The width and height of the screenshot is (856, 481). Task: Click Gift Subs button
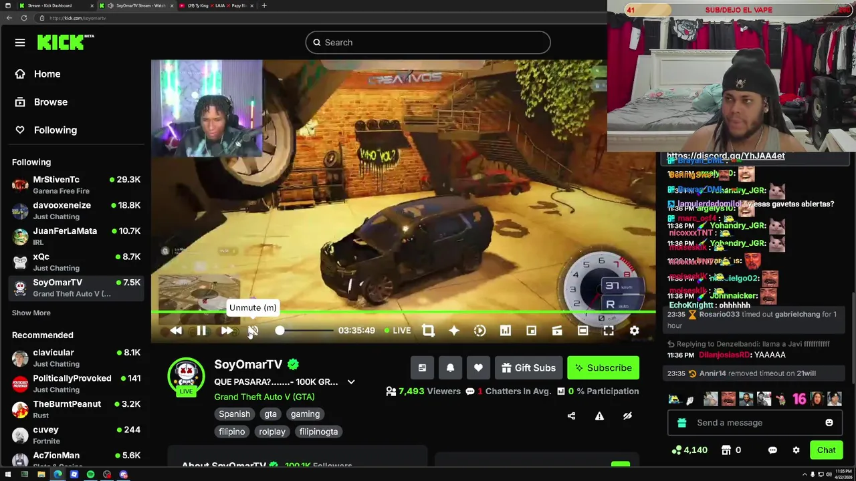click(528, 368)
